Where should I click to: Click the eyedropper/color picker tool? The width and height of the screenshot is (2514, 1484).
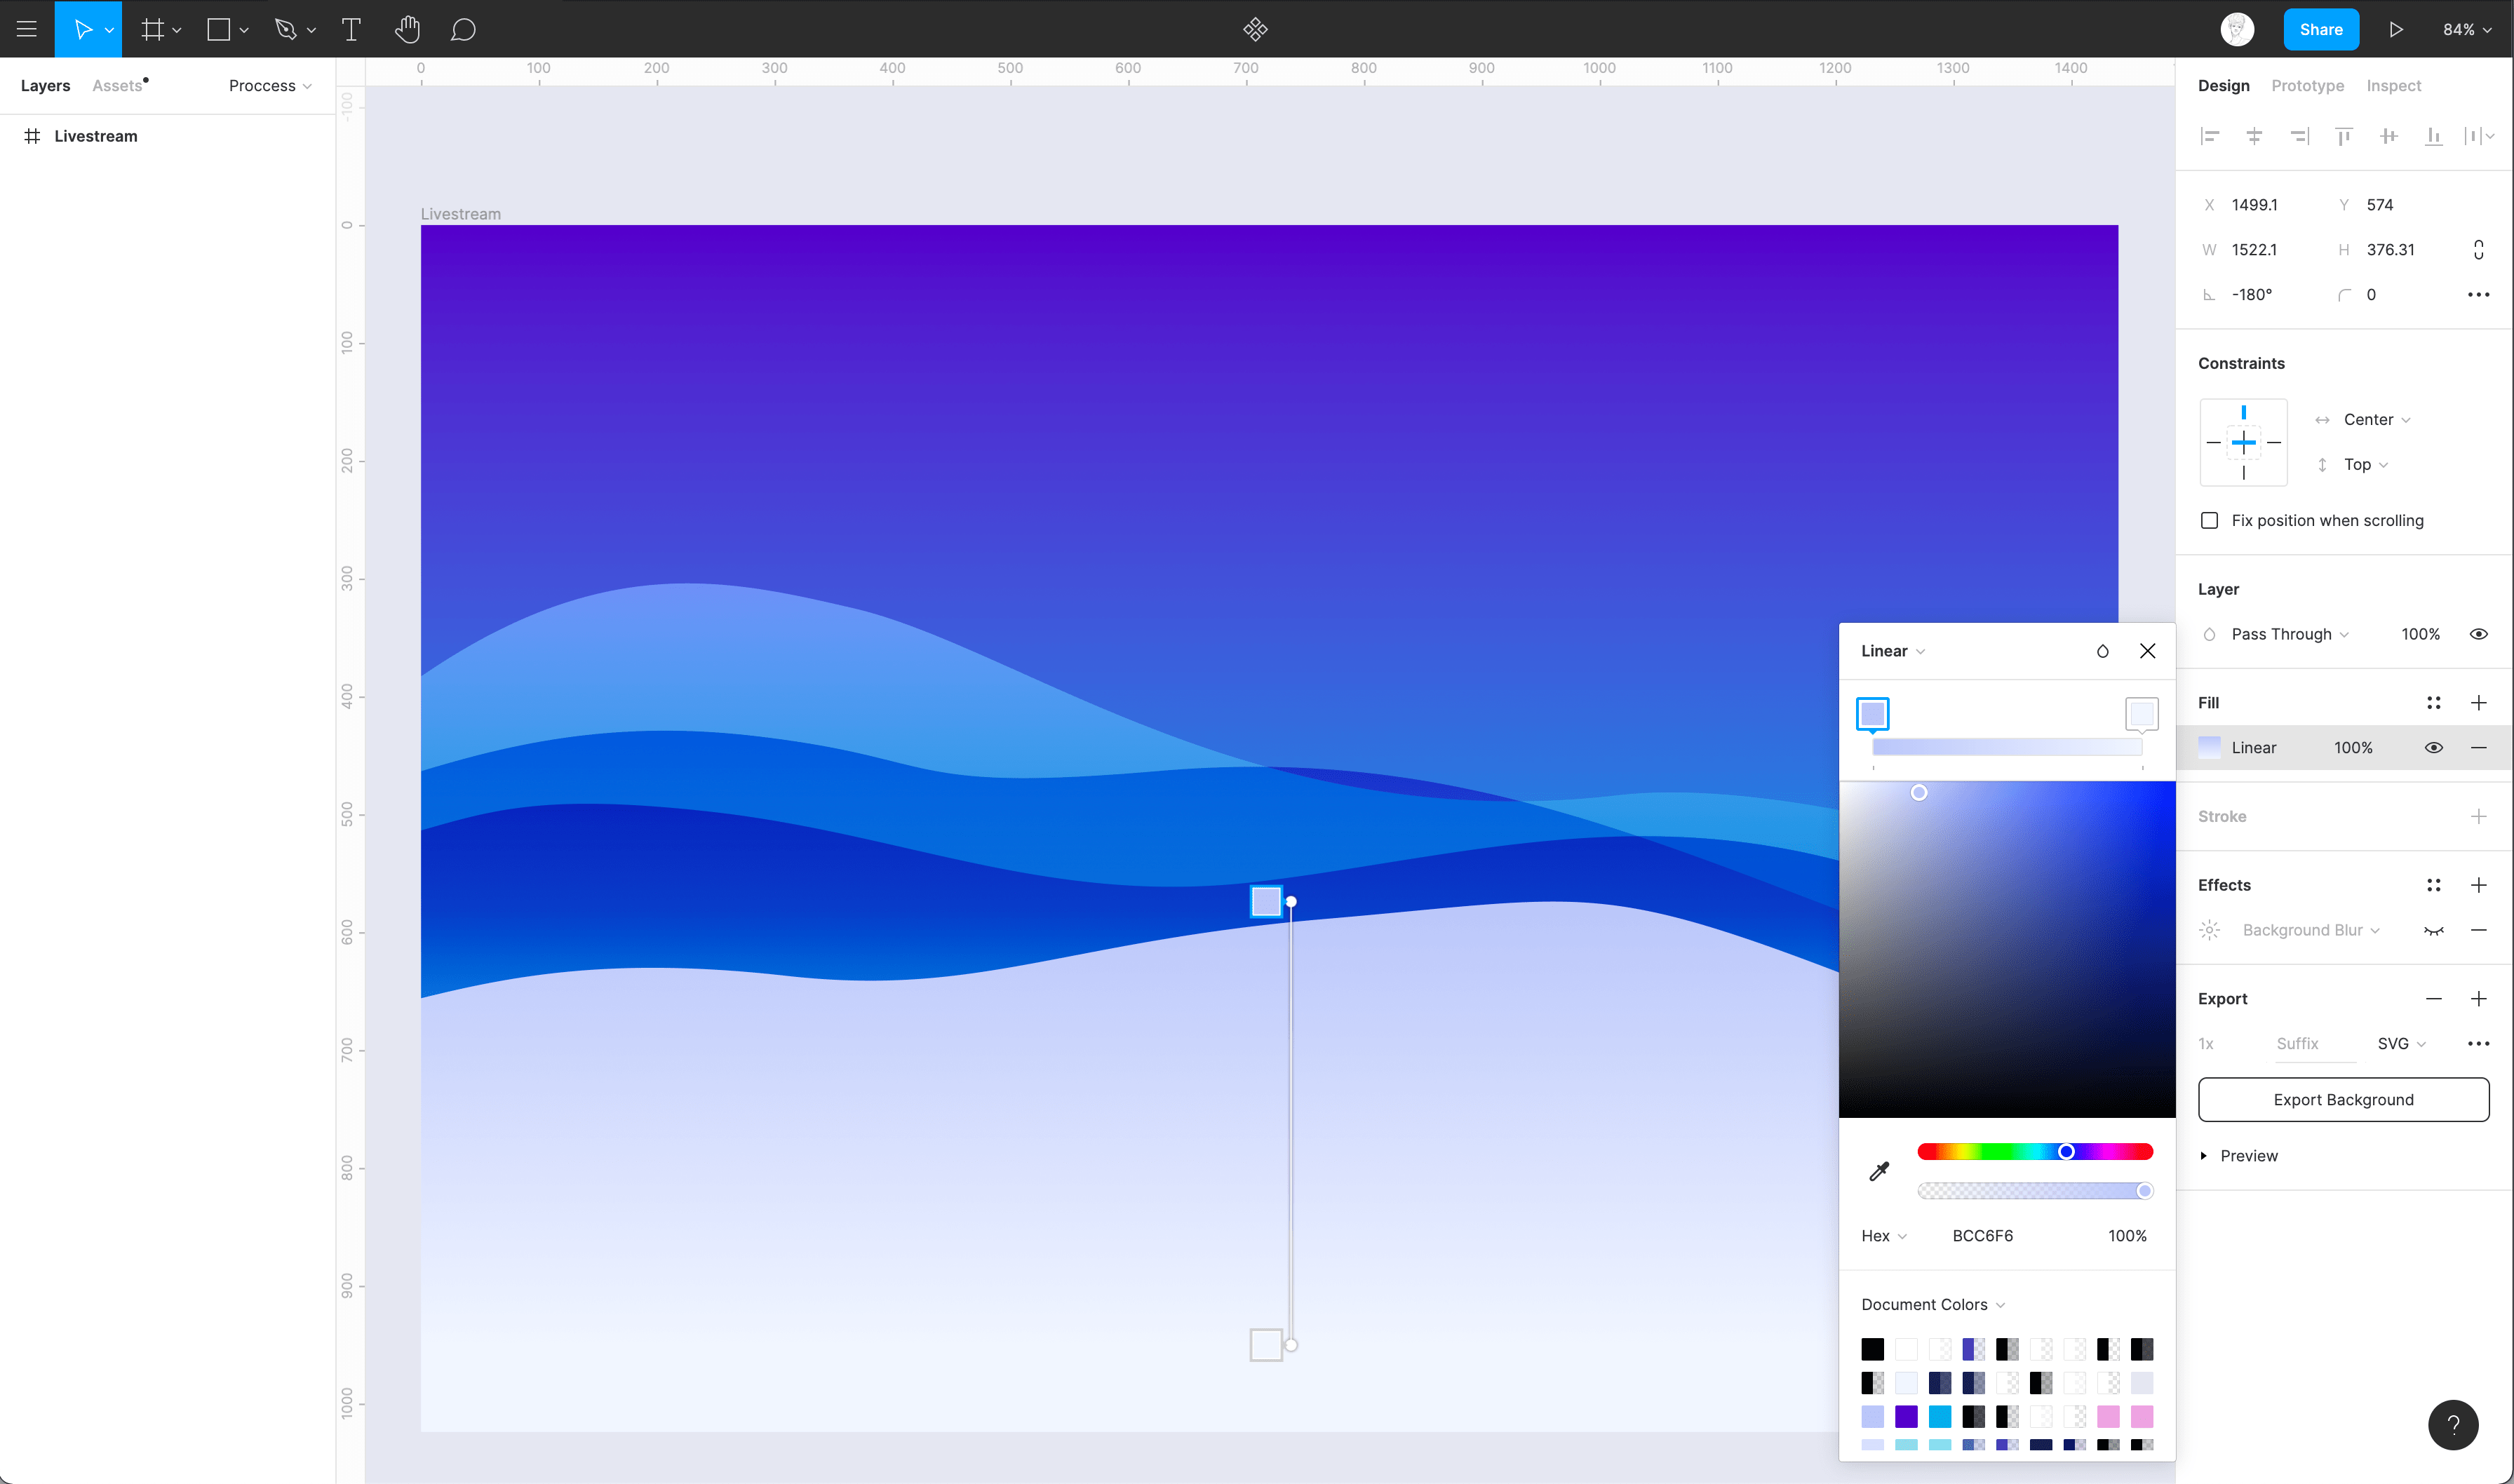[1878, 1171]
